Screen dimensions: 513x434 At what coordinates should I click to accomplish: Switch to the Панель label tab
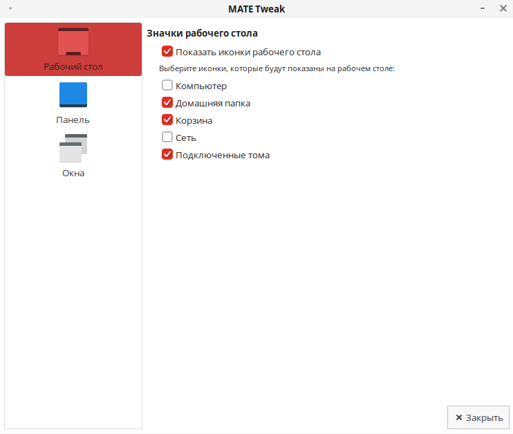(x=73, y=120)
